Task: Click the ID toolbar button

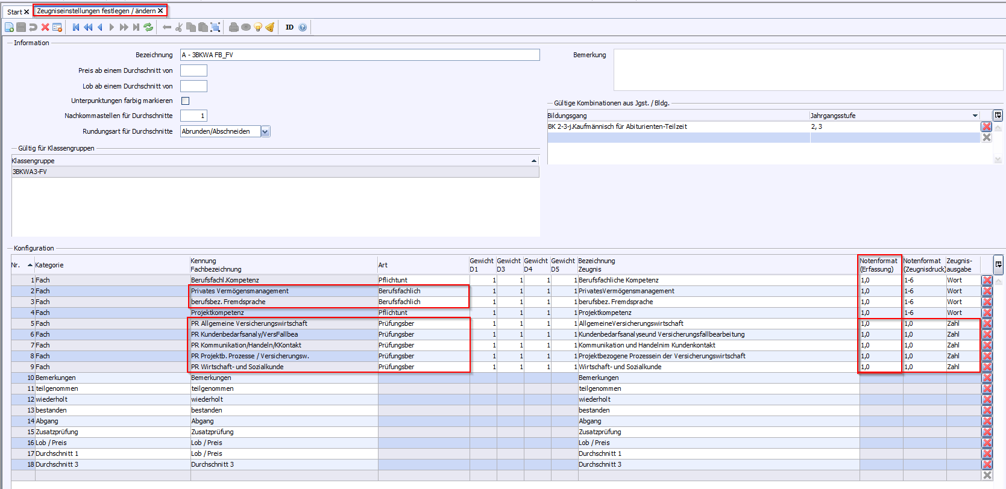Action: tap(289, 27)
